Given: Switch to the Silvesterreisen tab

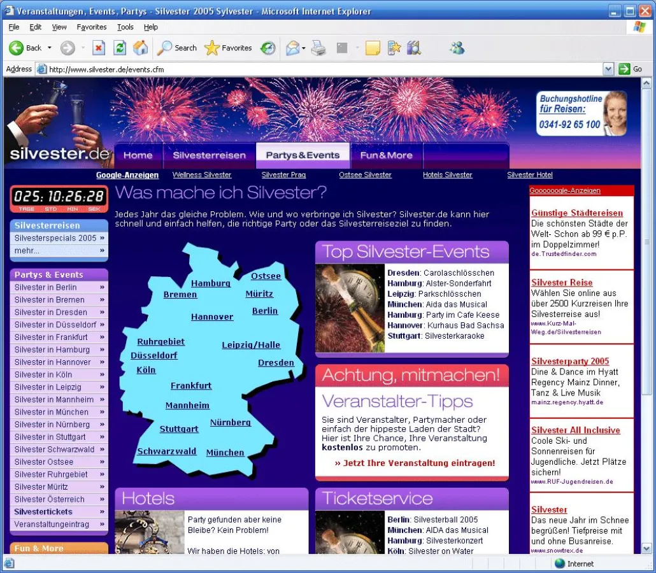Looking at the screenshot, I should click(x=209, y=155).
